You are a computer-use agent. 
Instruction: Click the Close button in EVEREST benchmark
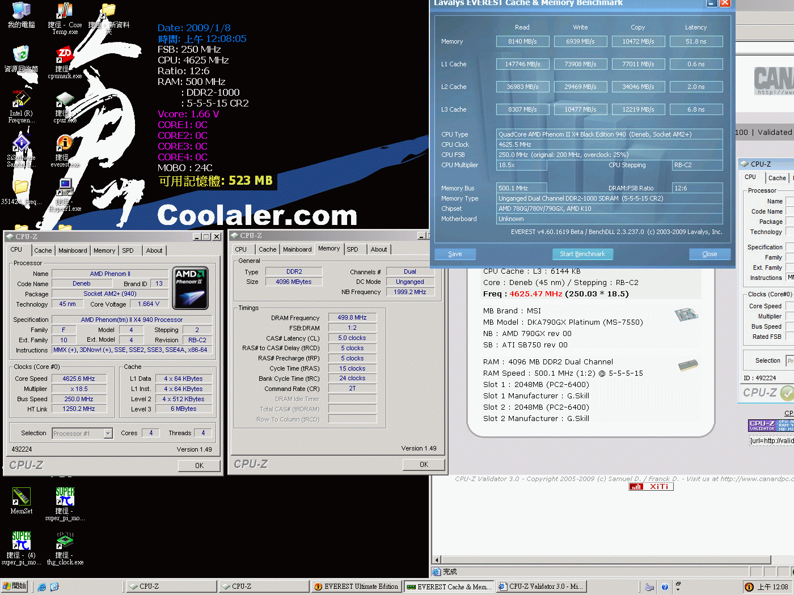click(x=709, y=254)
